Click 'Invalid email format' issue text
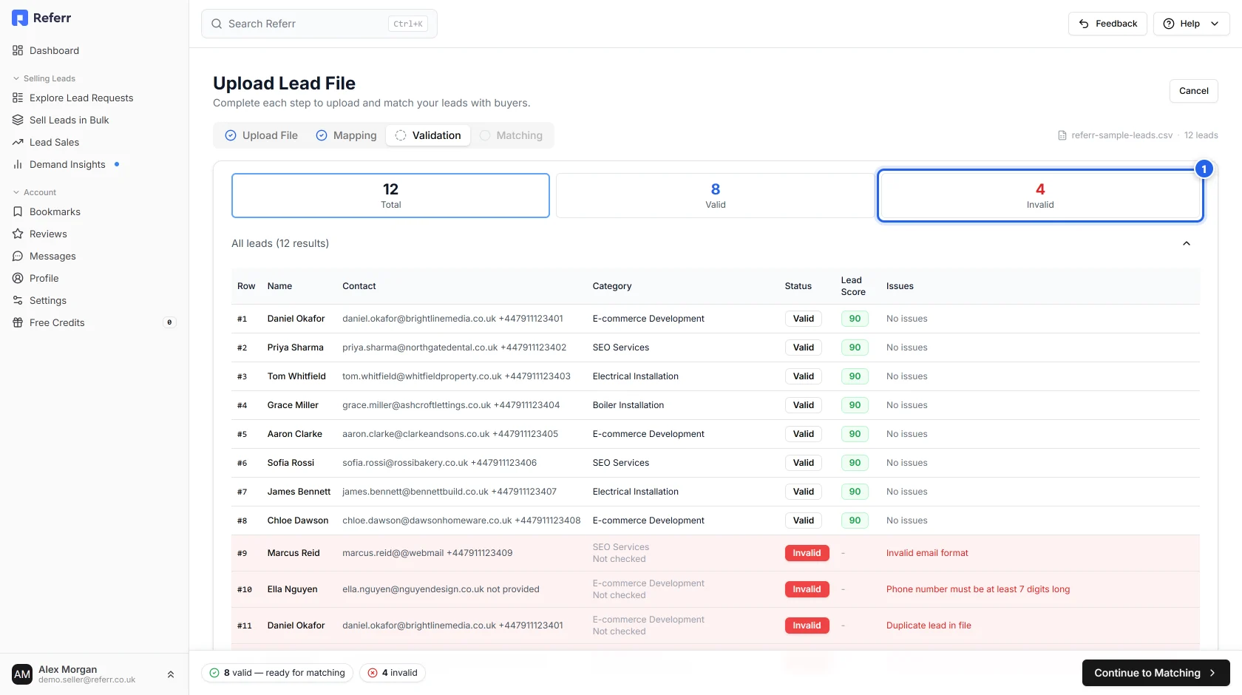Screen dimensions: 1242x695 (x=927, y=553)
